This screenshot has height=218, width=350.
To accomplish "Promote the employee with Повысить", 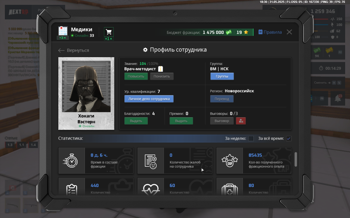I will point(136,76).
